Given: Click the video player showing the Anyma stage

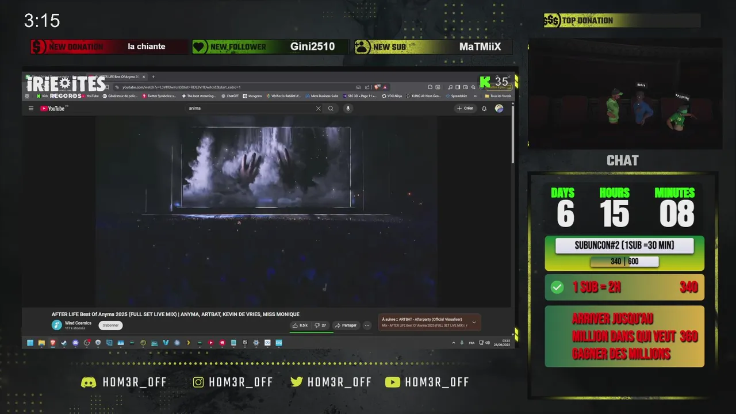Looking at the screenshot, I should tap(266, 211).
